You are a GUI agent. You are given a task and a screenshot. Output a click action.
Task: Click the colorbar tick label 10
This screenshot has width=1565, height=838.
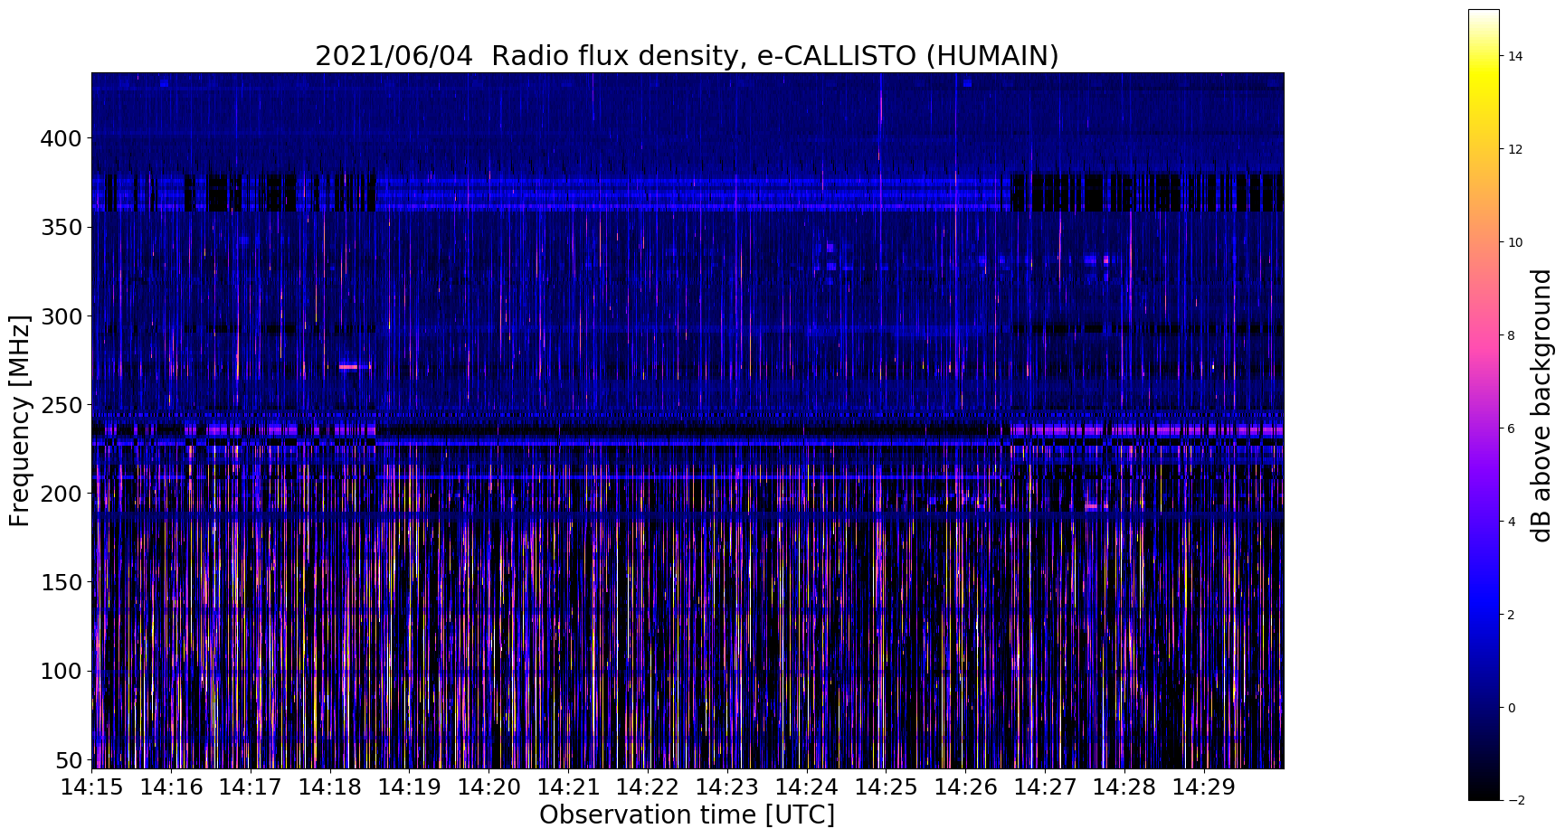(1515, 242)
